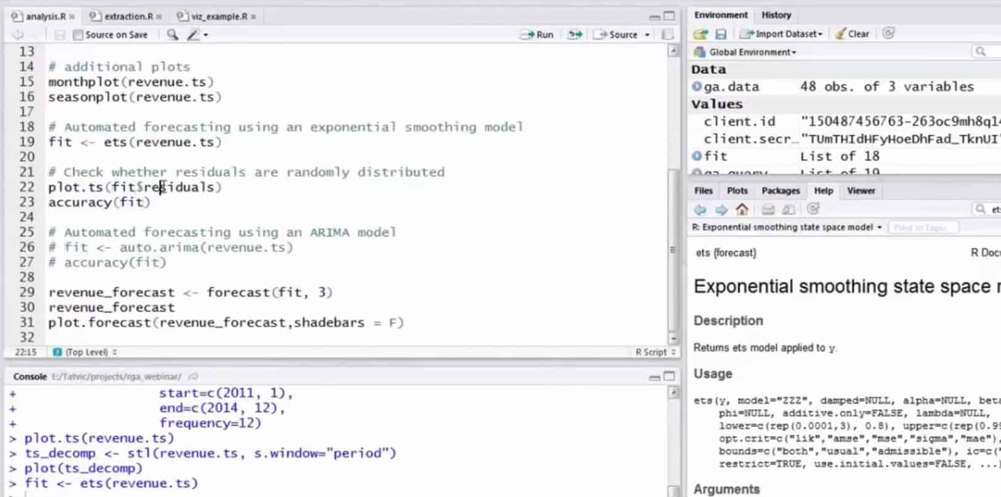The height and width of the screenshot is (497, 1001).
Task: Go to help home page icon
Action: tap(742, 210)
